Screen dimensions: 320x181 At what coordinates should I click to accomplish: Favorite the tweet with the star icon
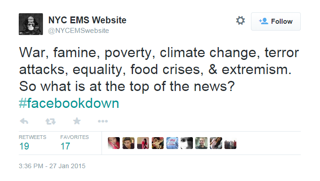click(x=77, y=121)
